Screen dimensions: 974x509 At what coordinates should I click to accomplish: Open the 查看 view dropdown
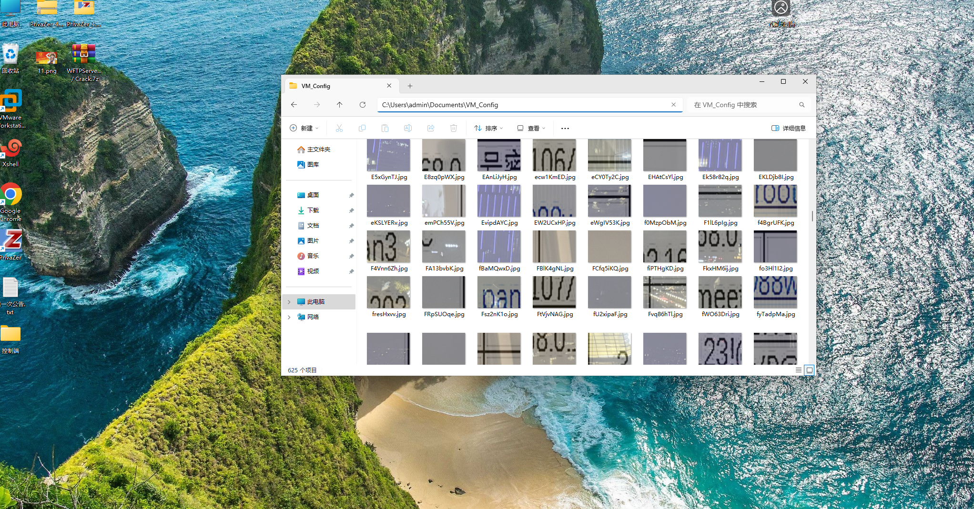coord(531,128)
